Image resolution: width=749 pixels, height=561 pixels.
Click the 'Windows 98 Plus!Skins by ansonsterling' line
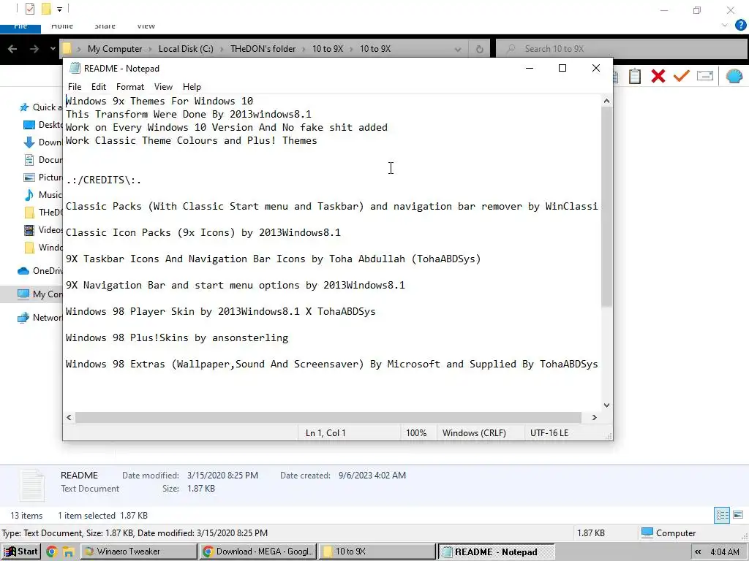177,337
